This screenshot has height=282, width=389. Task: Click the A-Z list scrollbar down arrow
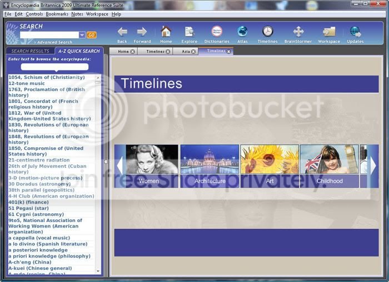tap(98, 271)
